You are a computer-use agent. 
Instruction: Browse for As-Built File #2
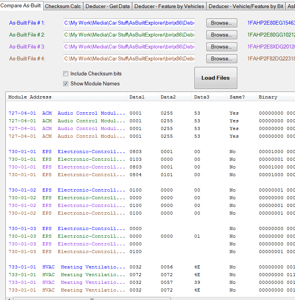(x=221, y=35)
